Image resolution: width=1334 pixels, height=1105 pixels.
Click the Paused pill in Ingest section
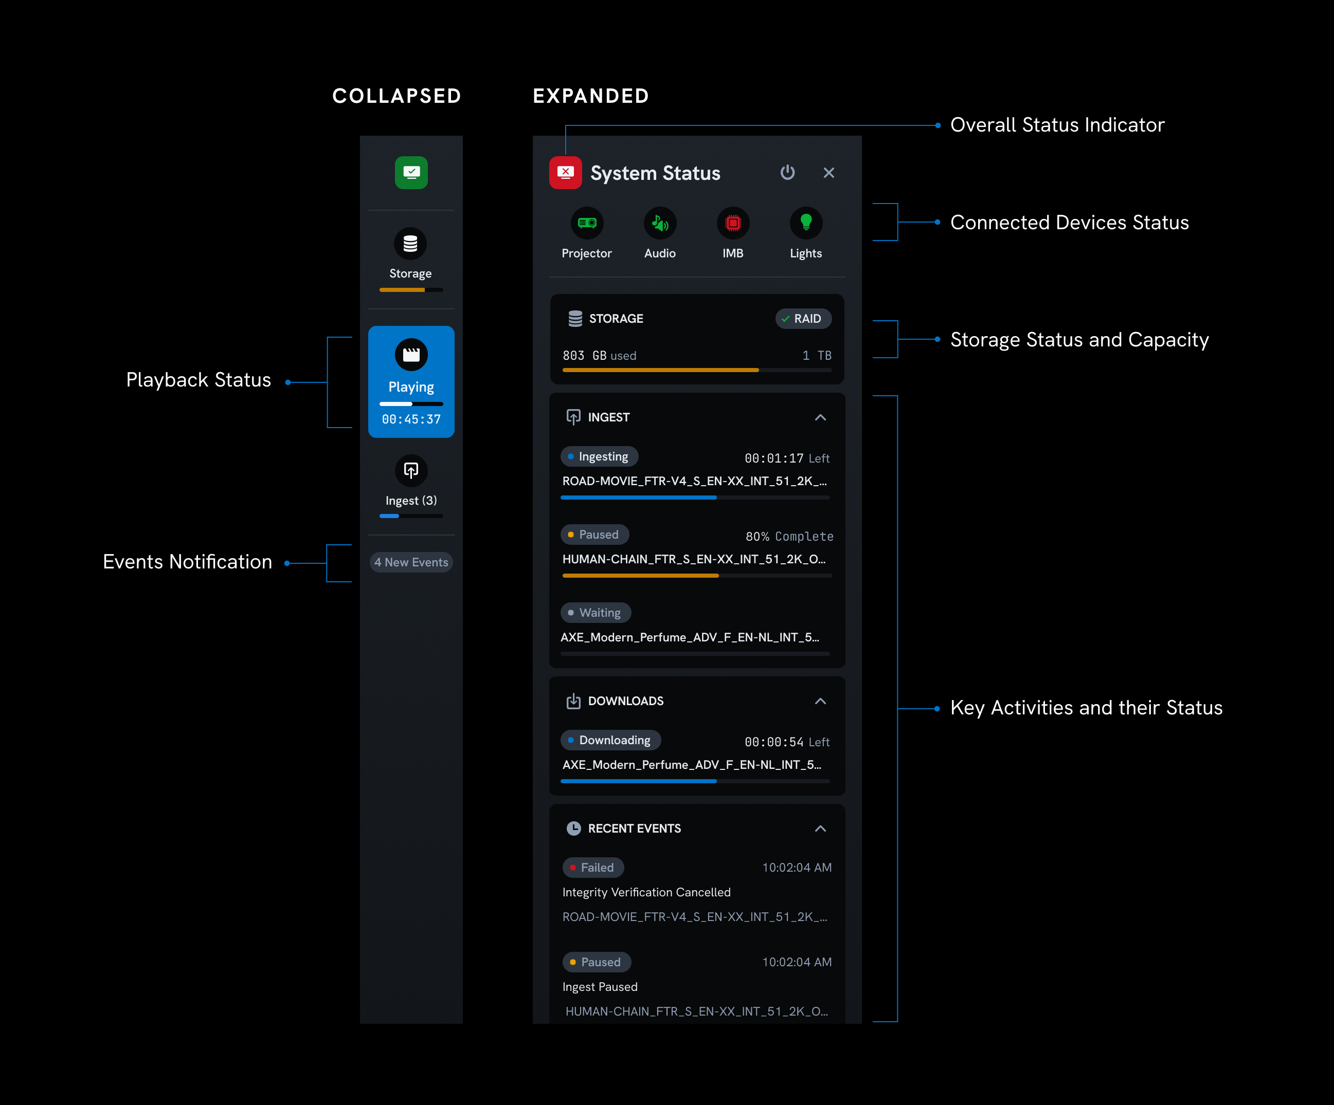(x=594, y=535)
